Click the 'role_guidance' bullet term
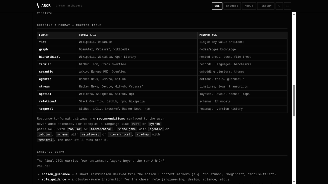This screenshot has height=184, width=328. (54, 180)
